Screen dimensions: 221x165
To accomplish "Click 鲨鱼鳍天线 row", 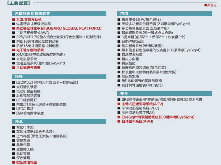I will (x=23, y=149).
